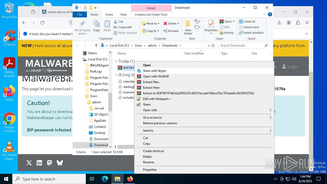Image resolution: width=327 pixels, height=184 pixels.
Task: Click History in the Open group
Action: pyautogui.click(x=227, y=33)
